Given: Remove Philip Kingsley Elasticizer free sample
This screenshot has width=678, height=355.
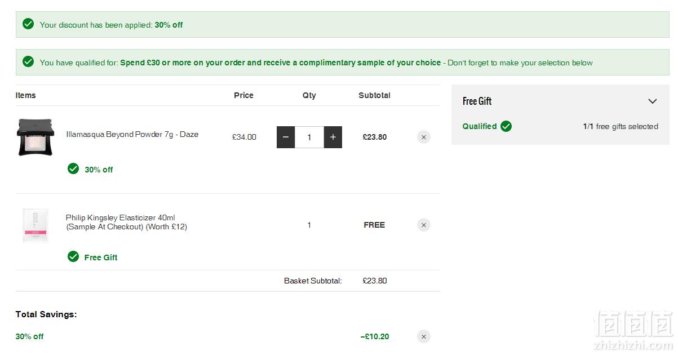Looking at the screenshot, I should (424, 225).
